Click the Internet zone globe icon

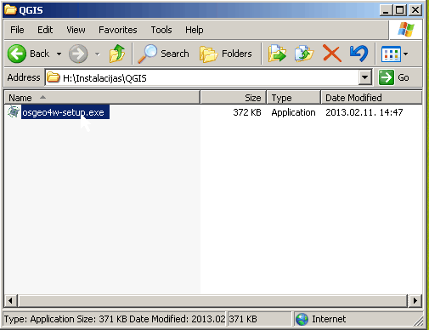coord(302,319)
